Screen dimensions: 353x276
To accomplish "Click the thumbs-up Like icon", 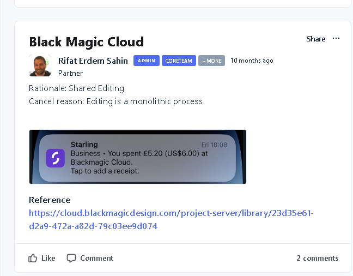I will tap(33, 258).
